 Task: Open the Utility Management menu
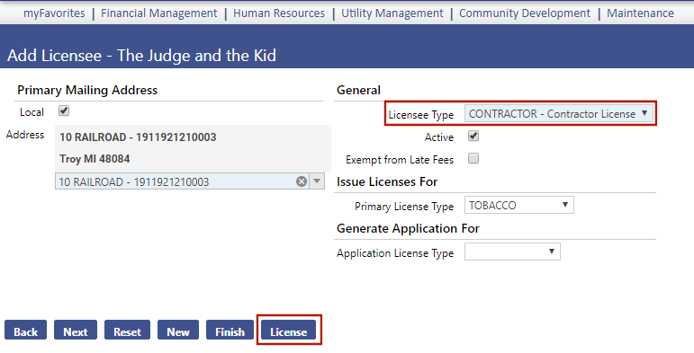click(392, 13)
